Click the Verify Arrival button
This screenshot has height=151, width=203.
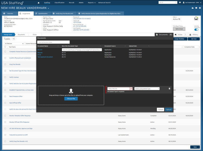tap(179, 29)
